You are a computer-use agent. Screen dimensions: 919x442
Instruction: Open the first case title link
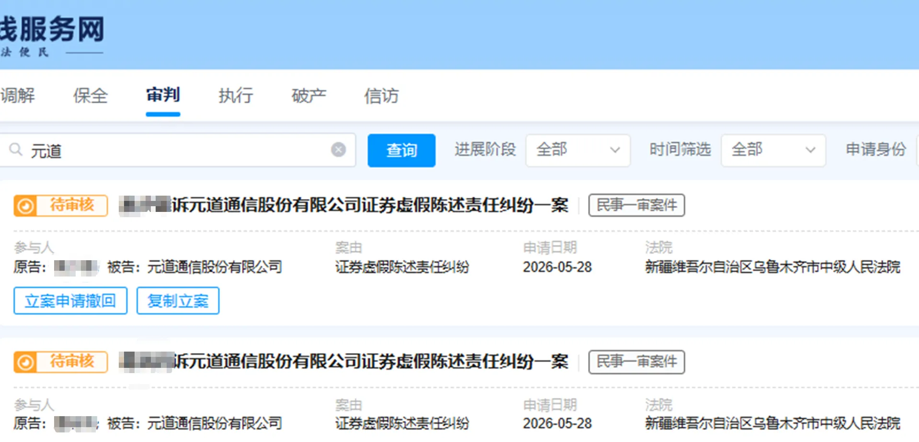pos(343,205)
